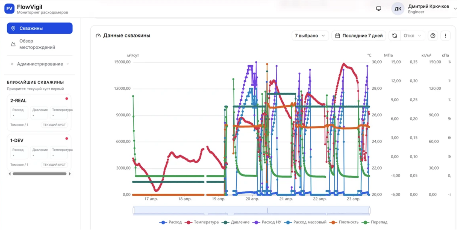Screen dimensions: 459x234
Task: Click the calendar icon in date range
Action: pos(337,36)
